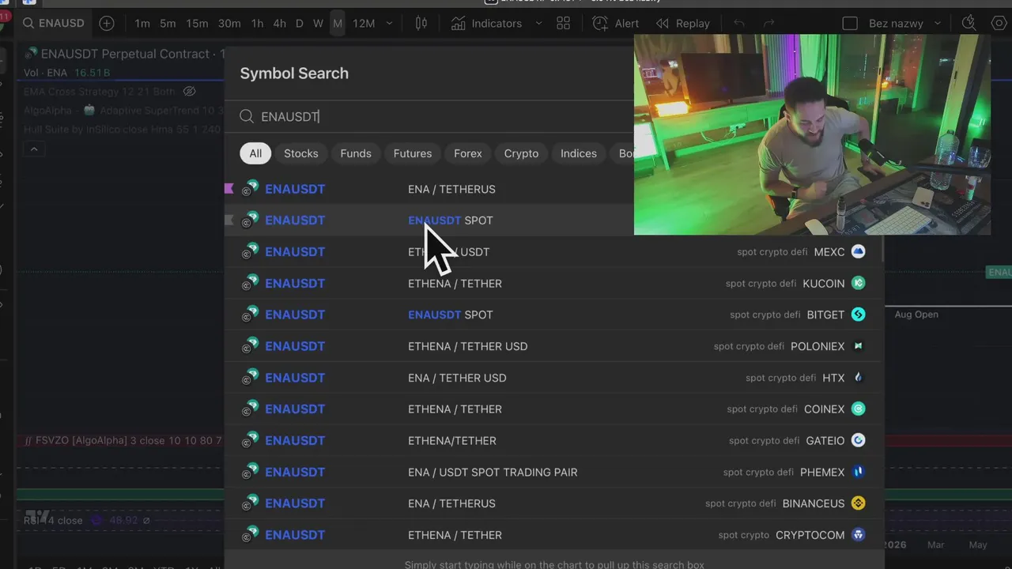Select 'ENA / USDT SPOT TRADING PAIR' result
This screenshot has height=569, width=1012.
tap(493, 472)
